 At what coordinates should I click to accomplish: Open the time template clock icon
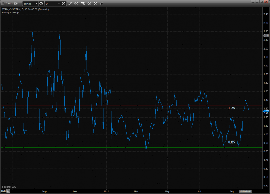click(64, 4)
